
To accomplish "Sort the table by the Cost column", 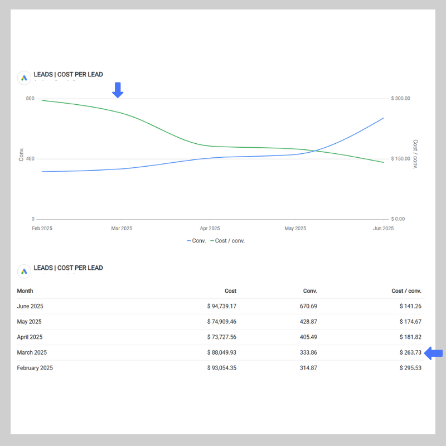I will (230, 290).
